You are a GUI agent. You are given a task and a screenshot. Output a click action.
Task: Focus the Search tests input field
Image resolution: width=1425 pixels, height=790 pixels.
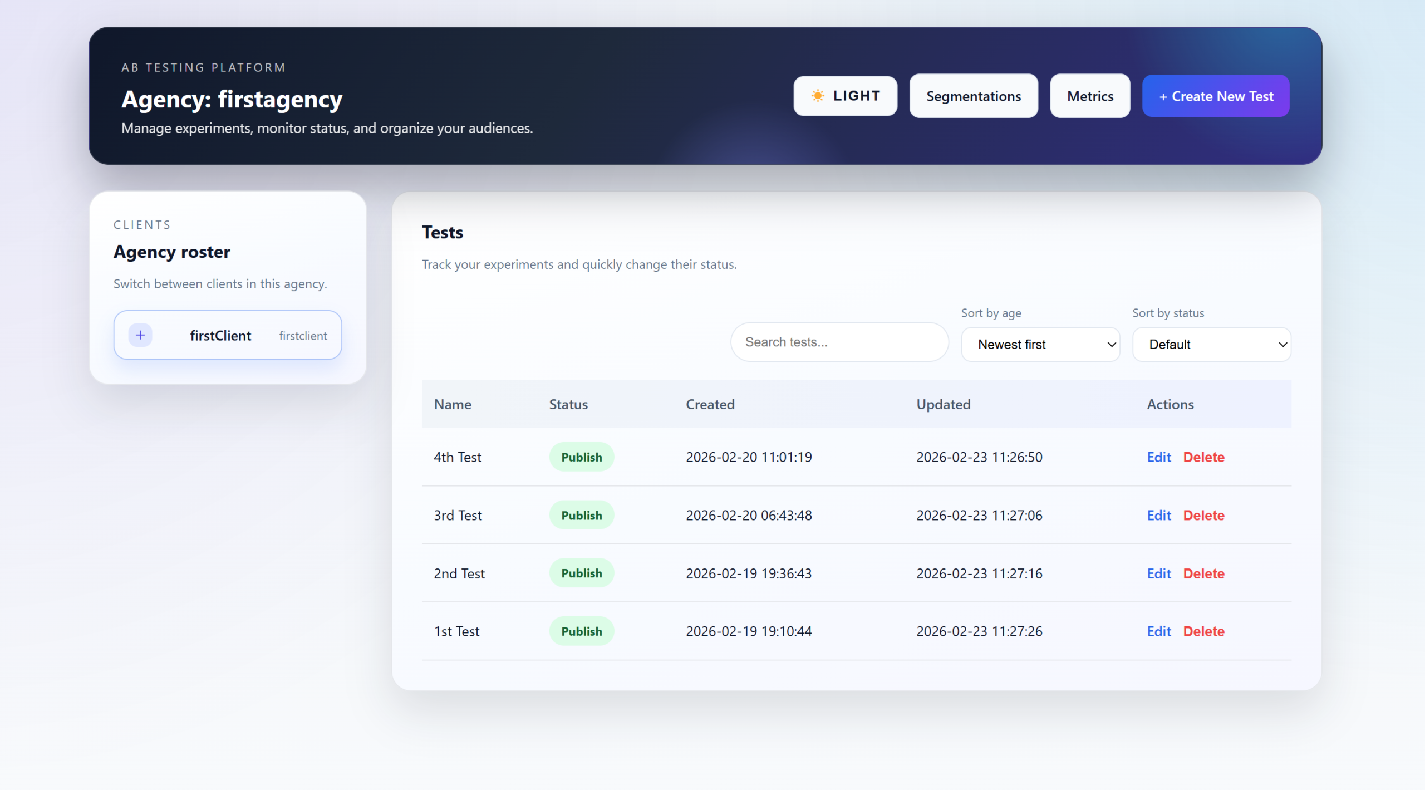(839, 342)
